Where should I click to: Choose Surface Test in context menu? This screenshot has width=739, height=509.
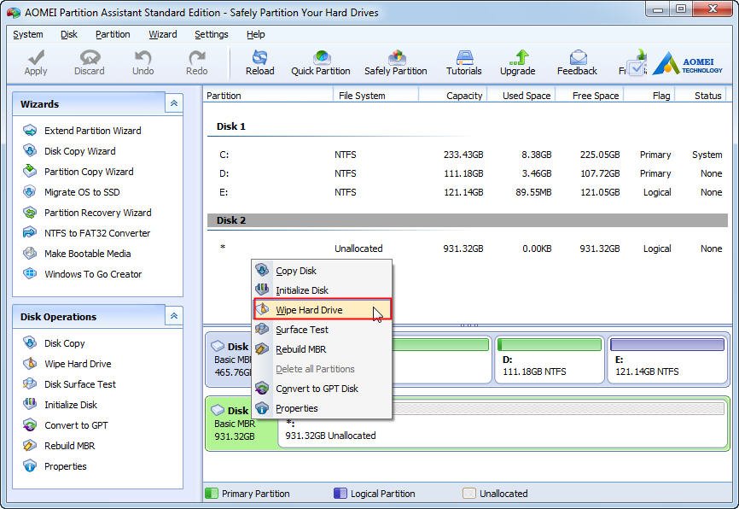pyautogui.click(x=322, y=330)
